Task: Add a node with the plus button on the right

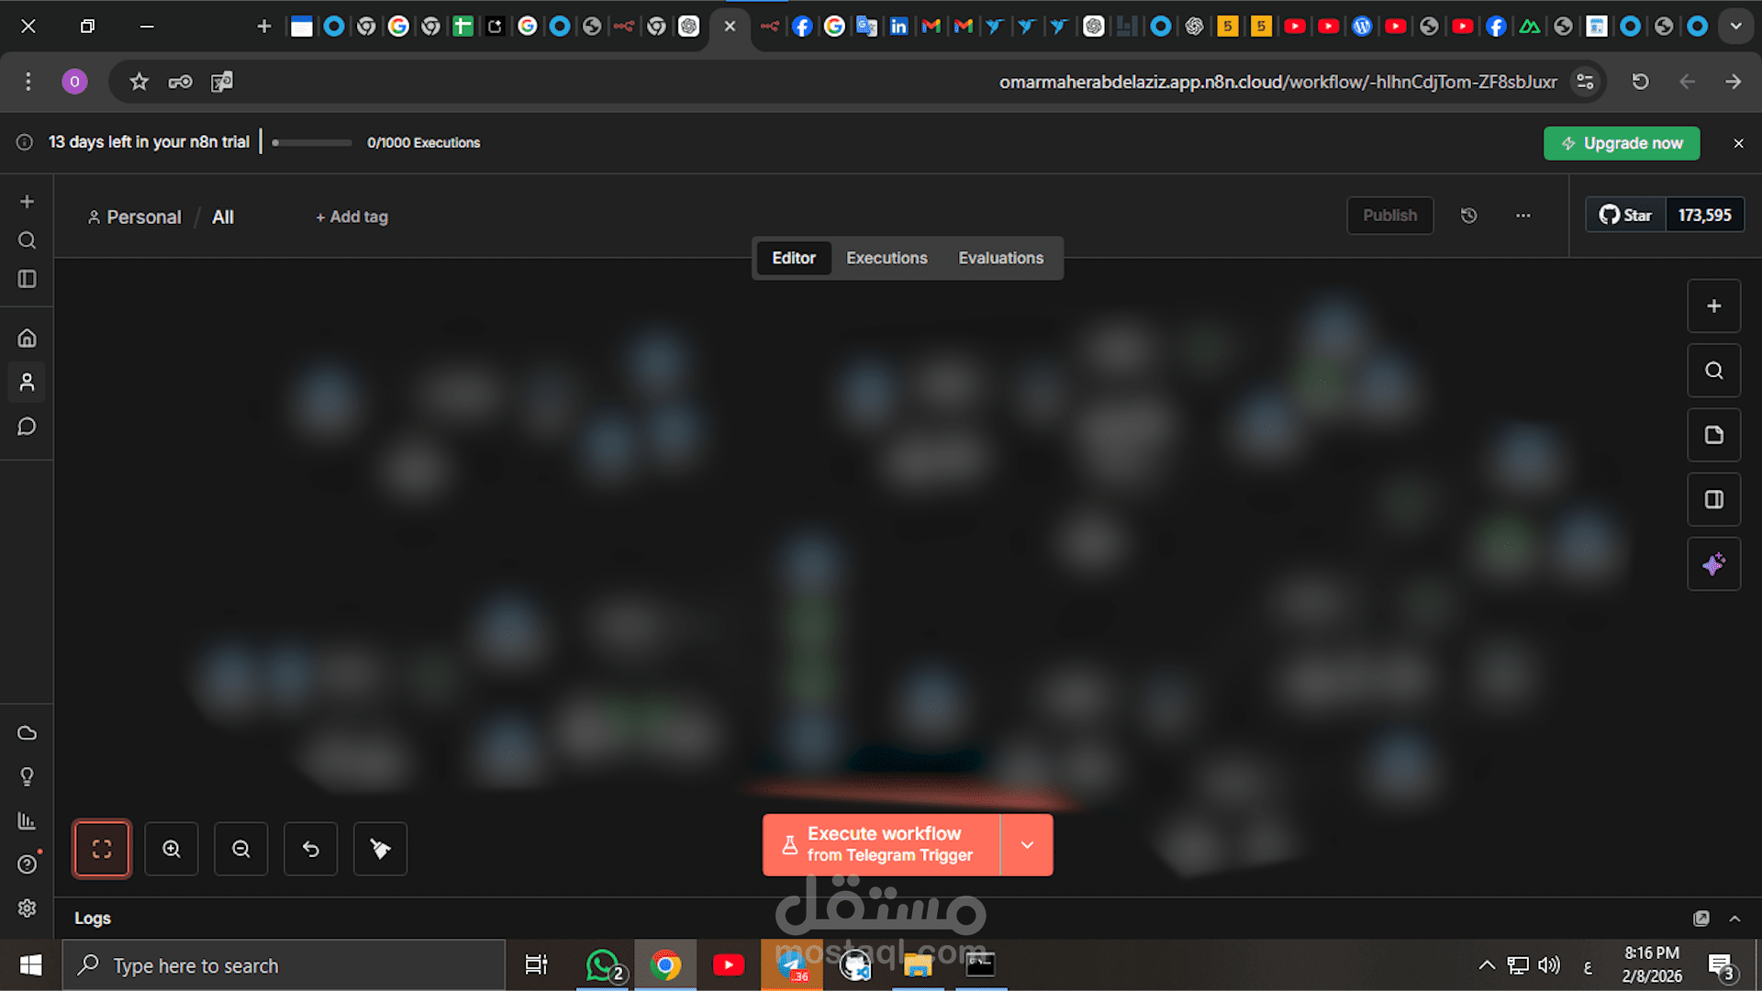Action: pyautogui.click(x=1713, y=306)
